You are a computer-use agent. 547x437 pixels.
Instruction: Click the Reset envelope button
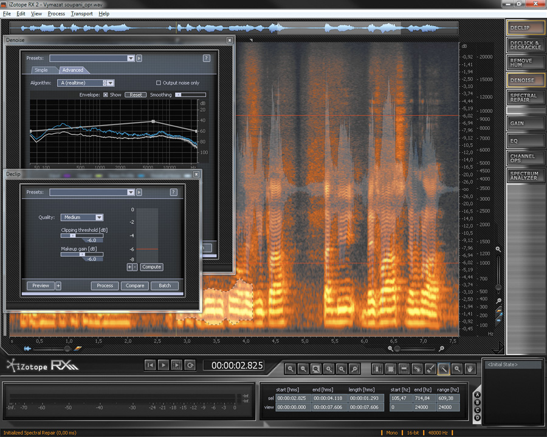(x=136, y=95)
